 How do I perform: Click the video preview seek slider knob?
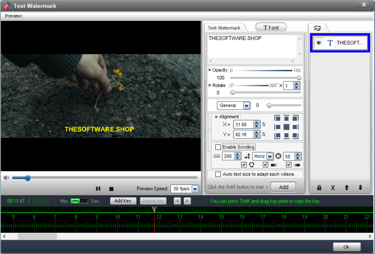(28, 178)
